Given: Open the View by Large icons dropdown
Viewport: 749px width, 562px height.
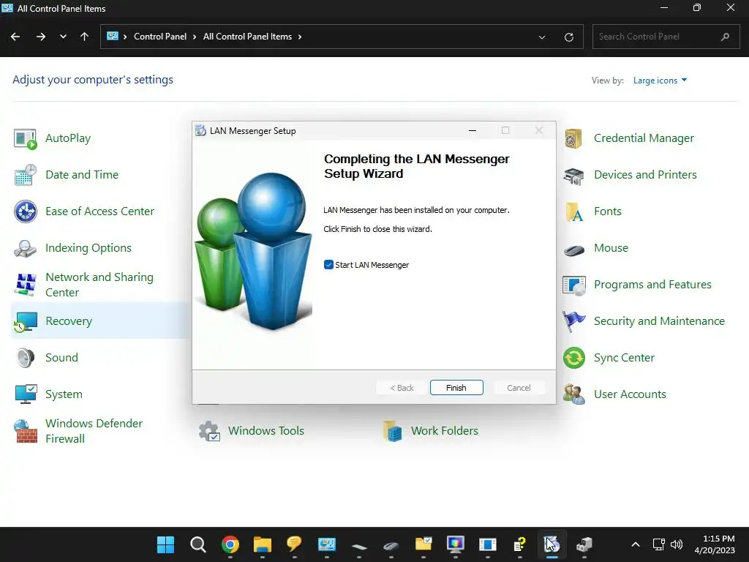Looking at the screenshot, I should point(660,80).
